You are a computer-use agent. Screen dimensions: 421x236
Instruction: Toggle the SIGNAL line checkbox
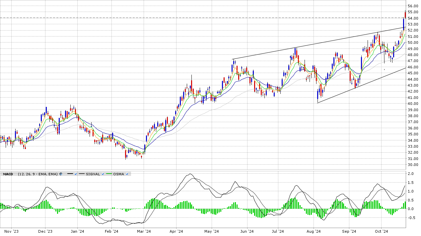[103, 174]
